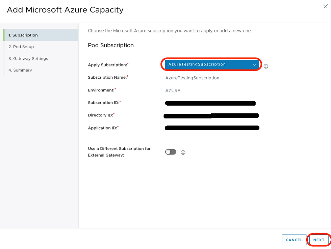The width and height of the screenshot is (331, 249).
Task: Go to the Subscription step
Action: pos(41,35)
